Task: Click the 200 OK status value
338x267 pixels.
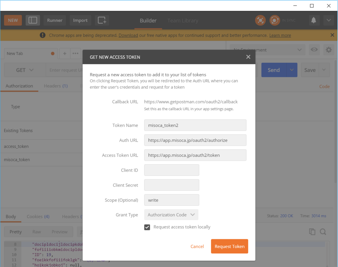Action: point(287,216)
